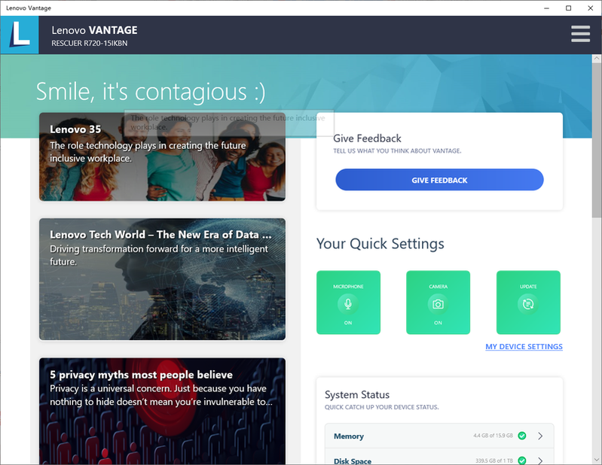Expand the Disk Space row chevron

[x=540, y=460]
